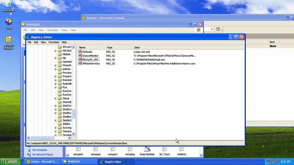
Task: Expand the Setup tree node
Action: [x=56, y=99]
